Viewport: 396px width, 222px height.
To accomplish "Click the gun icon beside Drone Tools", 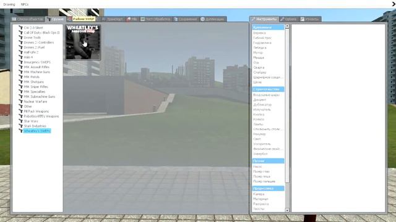I will [x=20, y=38].
